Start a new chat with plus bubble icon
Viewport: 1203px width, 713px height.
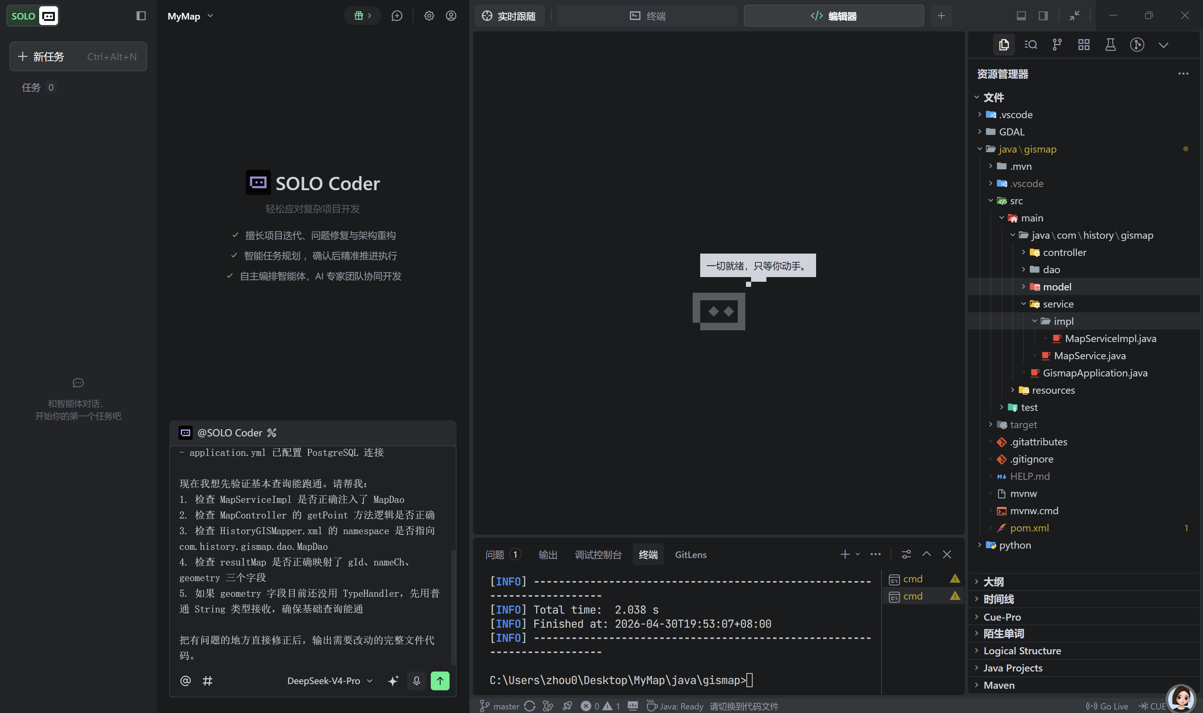[x=397, y=16]
